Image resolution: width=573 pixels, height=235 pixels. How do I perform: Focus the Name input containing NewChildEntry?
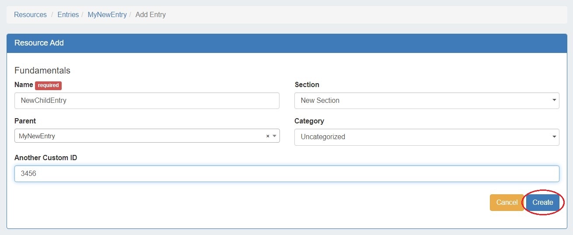point(147,100)
